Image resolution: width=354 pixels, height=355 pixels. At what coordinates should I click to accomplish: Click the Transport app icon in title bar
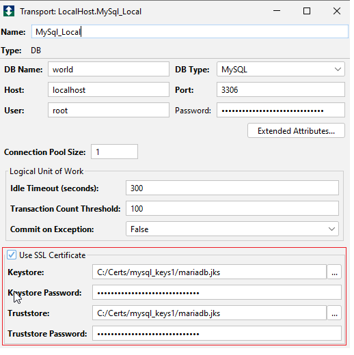point(9,11)
